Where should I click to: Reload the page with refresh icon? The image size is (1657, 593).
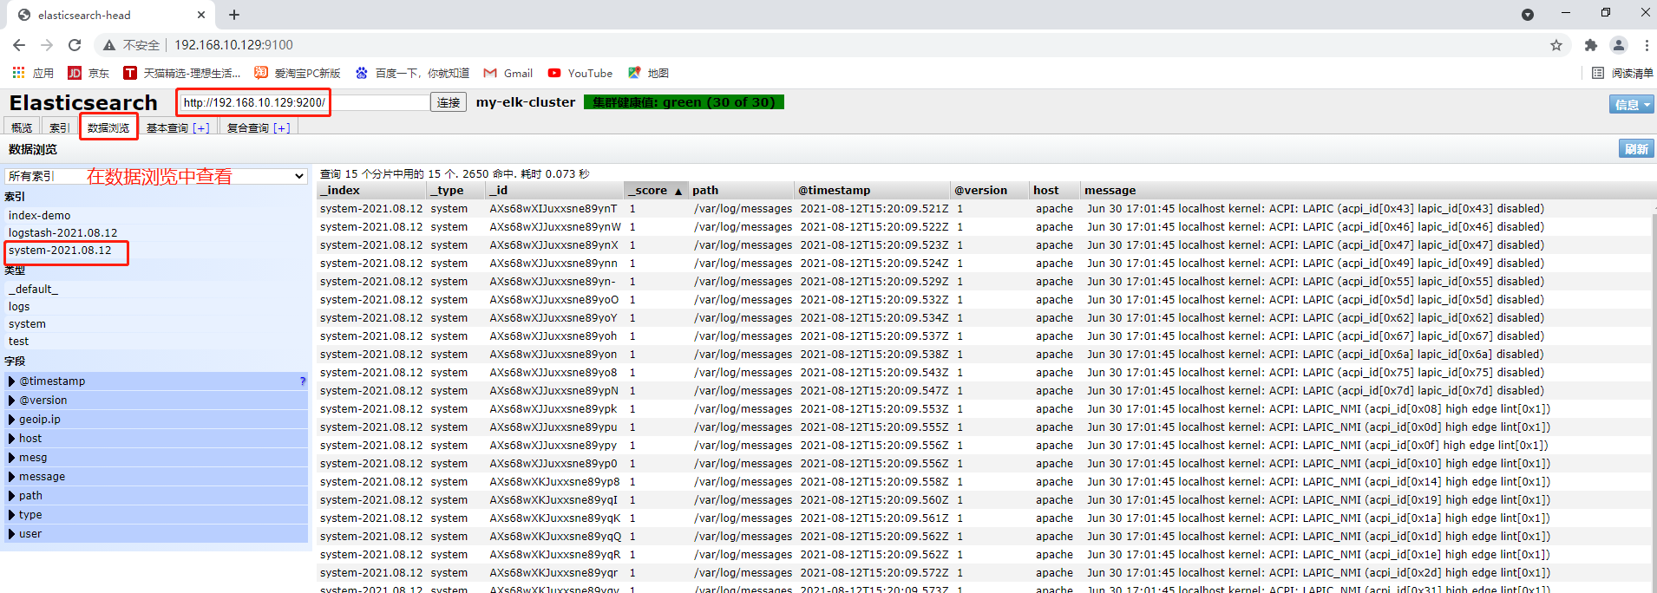click(75, 45)
